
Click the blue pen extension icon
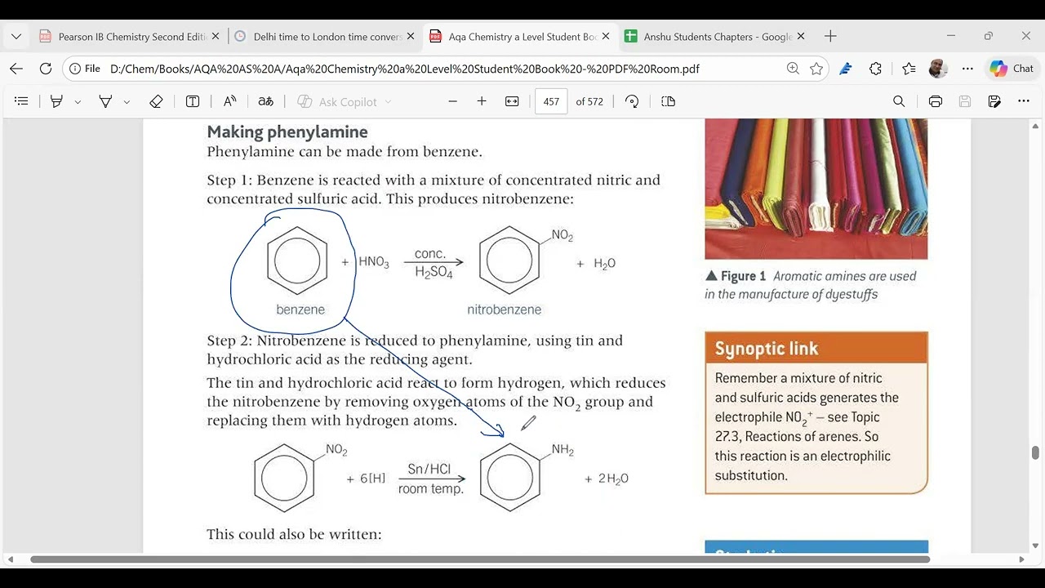[x=846, y=69]
